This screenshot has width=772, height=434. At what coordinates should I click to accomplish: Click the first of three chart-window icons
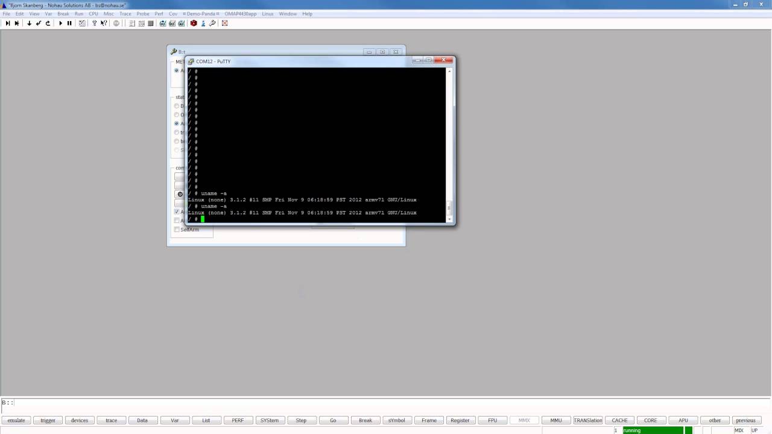[x=163, y=23]
